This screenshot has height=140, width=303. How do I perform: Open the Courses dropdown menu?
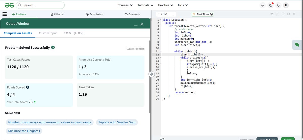click(x=125, y=5)
